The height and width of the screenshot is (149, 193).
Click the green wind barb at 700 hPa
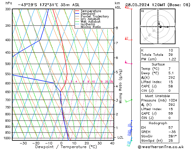pyautogui.click(x=129, y=101)
